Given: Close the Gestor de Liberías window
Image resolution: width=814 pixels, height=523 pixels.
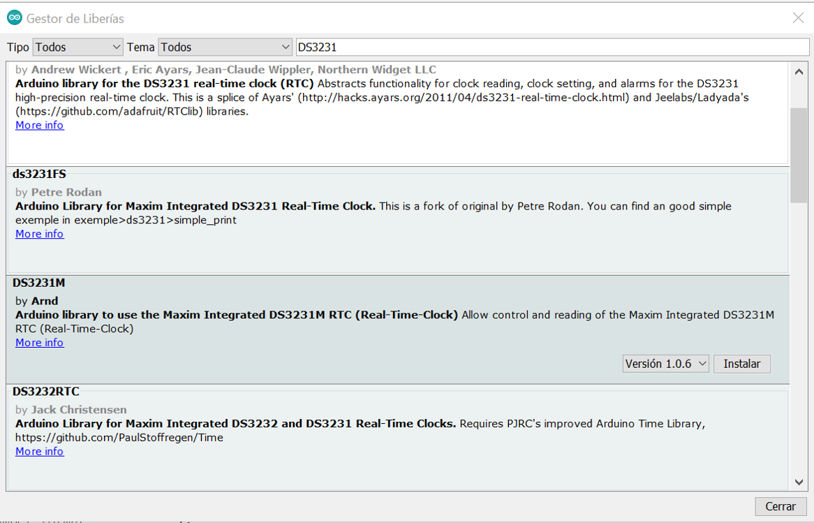Looking at the screenshot, I should coord(798,18).
